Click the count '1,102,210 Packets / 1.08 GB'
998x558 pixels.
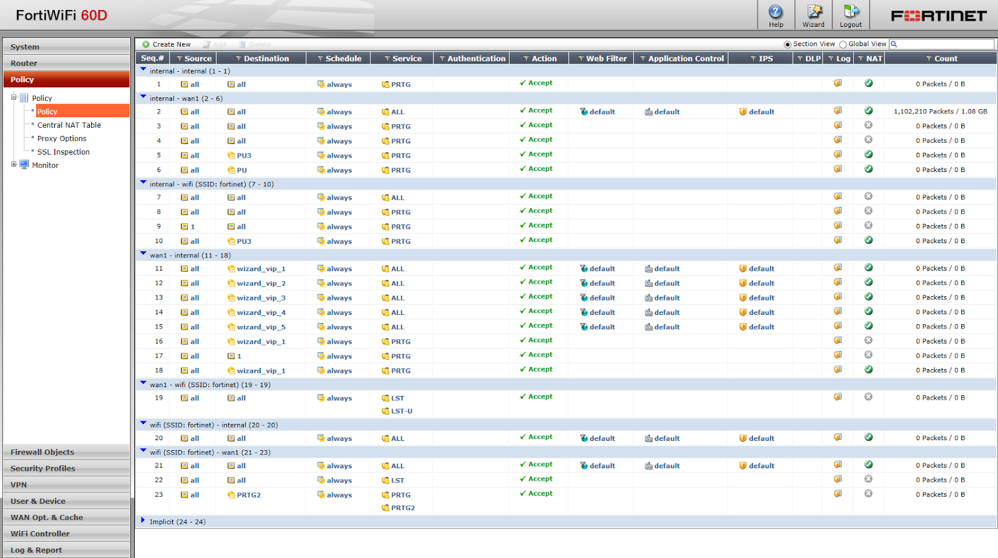pos(941,112)
